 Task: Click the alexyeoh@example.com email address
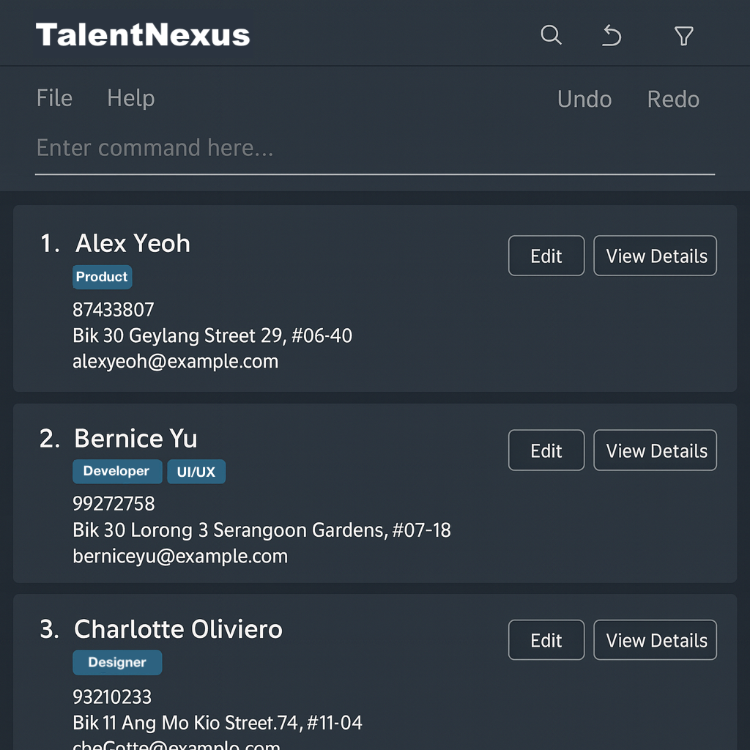(x=175, y=361)
